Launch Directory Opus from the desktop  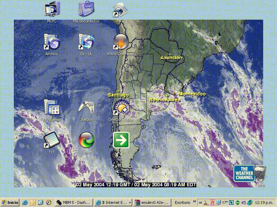121,108
